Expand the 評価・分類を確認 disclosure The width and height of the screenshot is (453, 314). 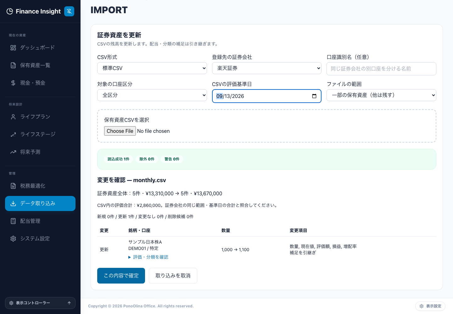coord(148,257)
